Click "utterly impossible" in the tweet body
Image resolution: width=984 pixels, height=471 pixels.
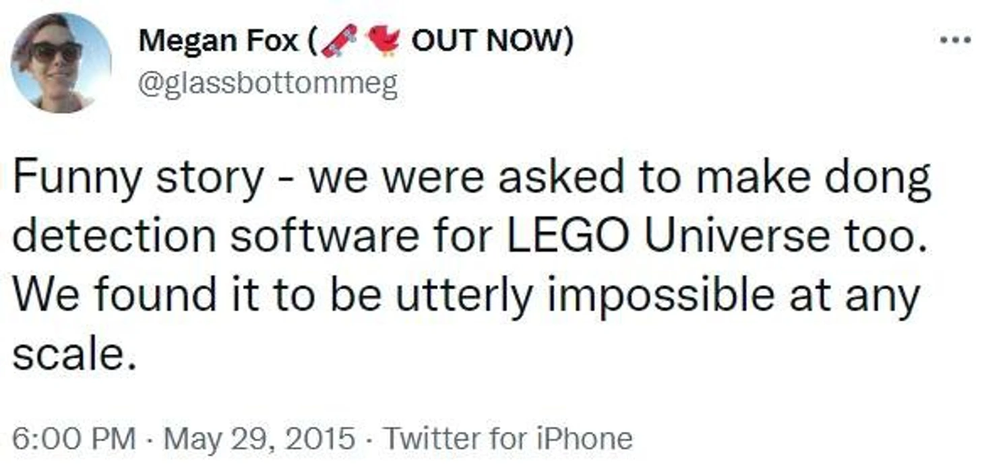click(584, 294)
